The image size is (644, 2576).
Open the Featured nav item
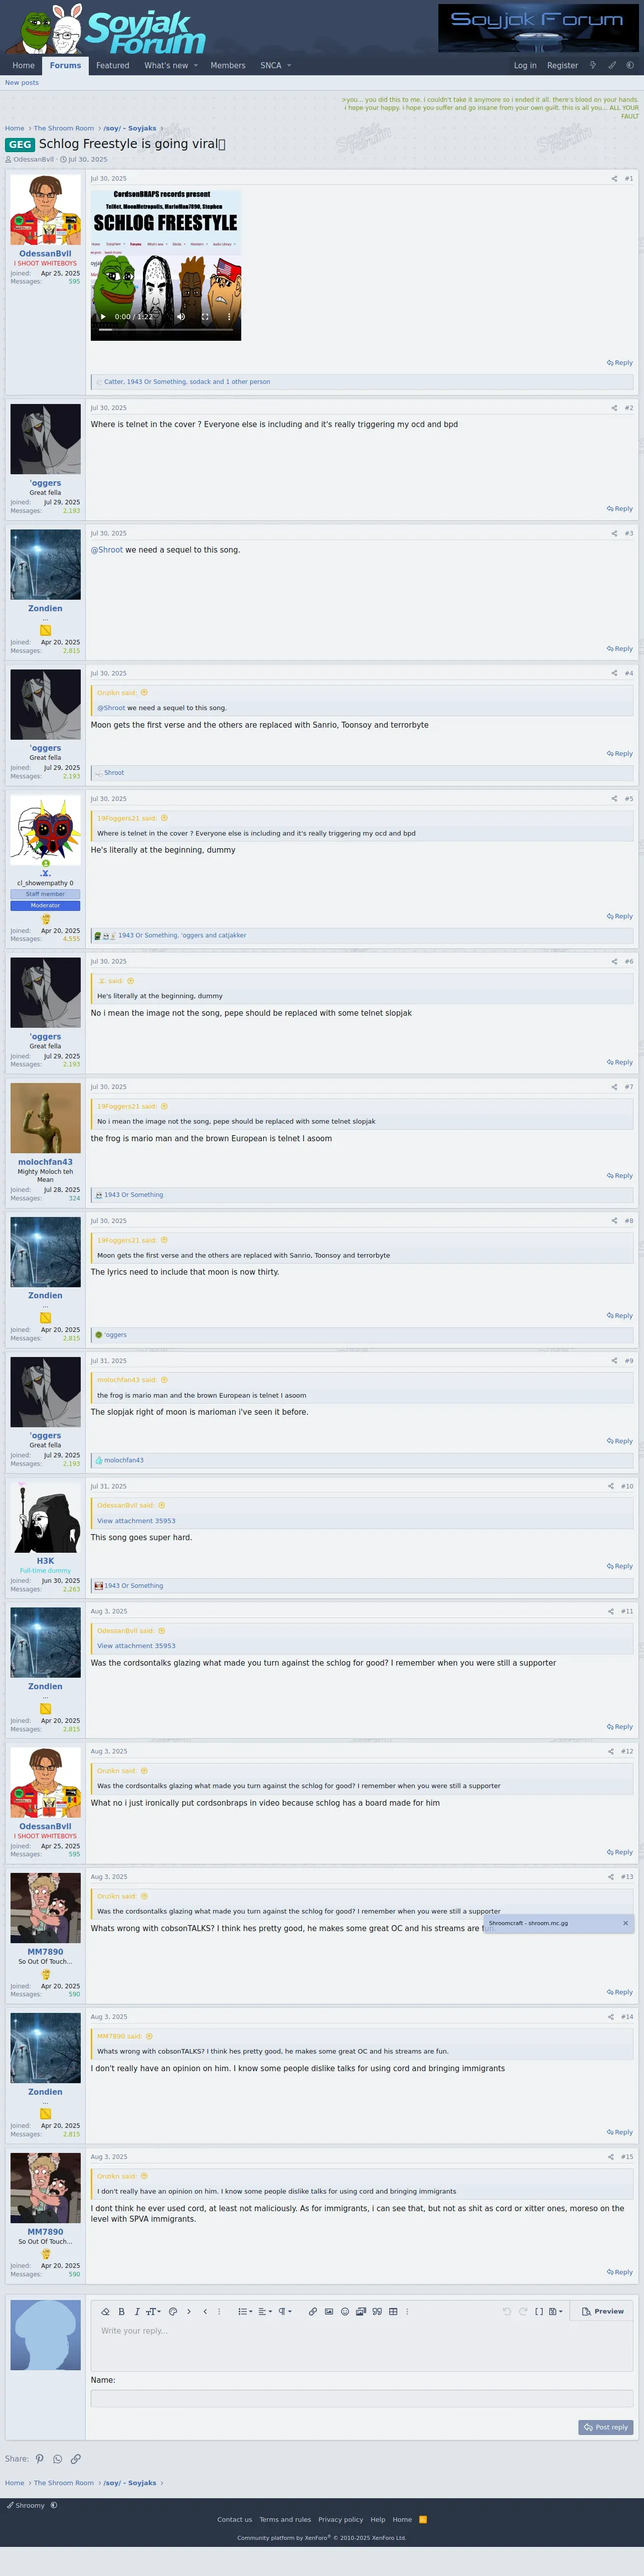113,65
